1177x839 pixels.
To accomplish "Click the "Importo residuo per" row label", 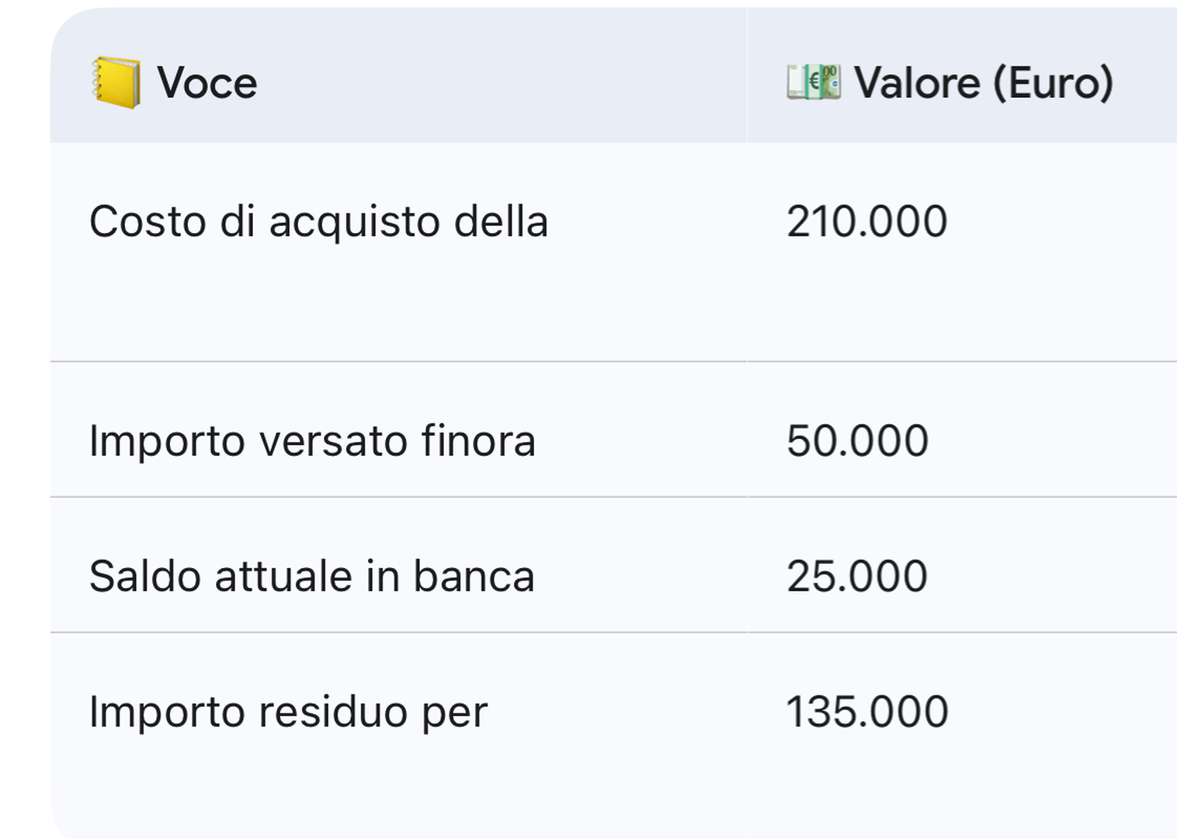I will [288, 712].
